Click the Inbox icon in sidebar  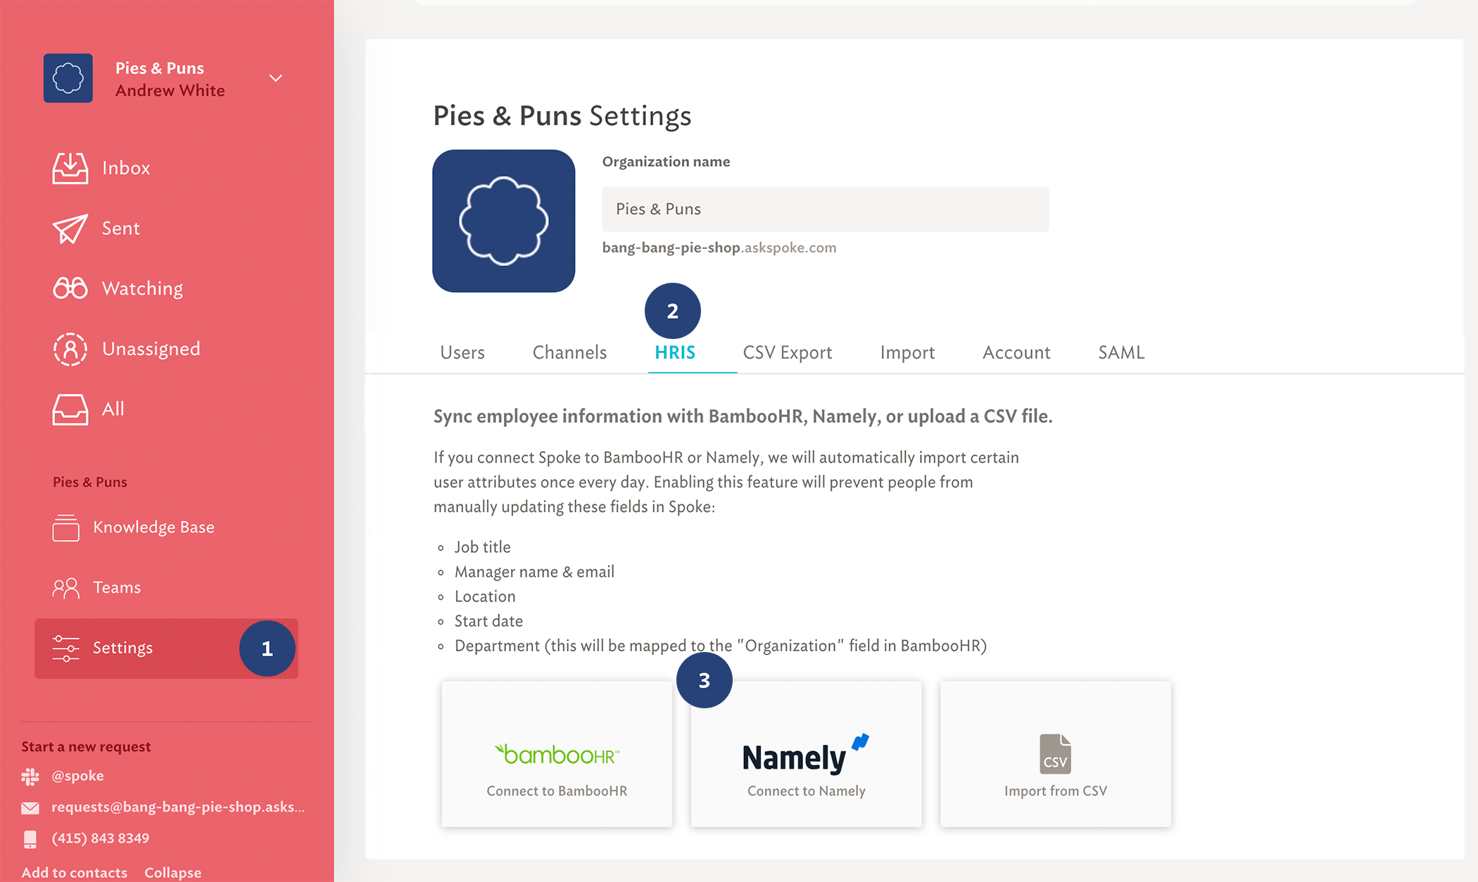coord(70,168)
